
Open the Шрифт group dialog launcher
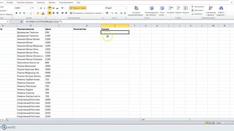click(45, 18)
